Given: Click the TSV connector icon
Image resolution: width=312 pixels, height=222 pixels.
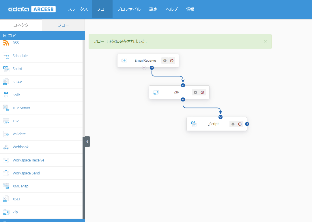Looking at the screenshot, I should (6, 121).
